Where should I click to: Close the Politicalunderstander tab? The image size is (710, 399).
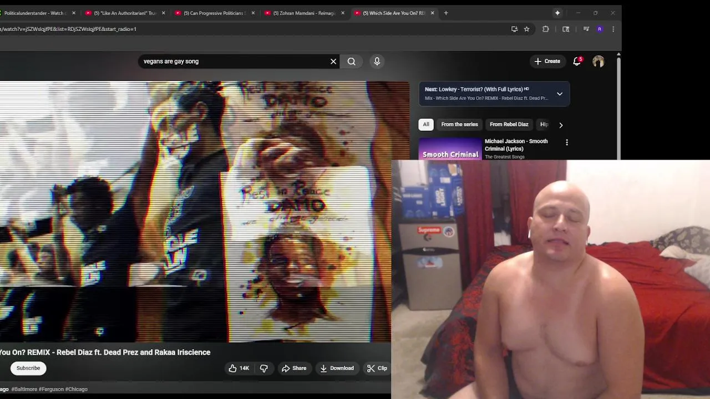click(x=74, y=13)
